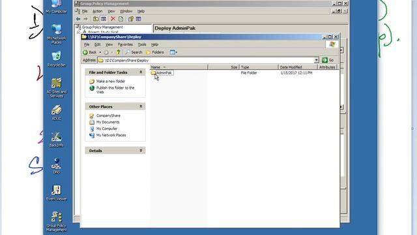Open the DNS desktop shortcut

57,166
